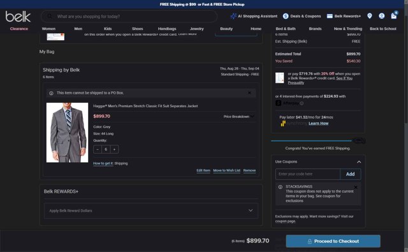Open the account profile icon
The height and width of the screenshot is (252, 408).
381,16
